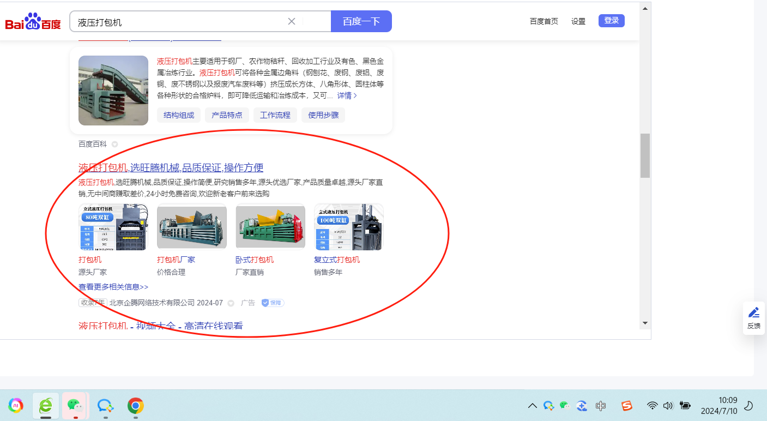This screenshot has width=767, height=421.
Task: Open the 查看更多相关信息 link
Action: point(113,287)
